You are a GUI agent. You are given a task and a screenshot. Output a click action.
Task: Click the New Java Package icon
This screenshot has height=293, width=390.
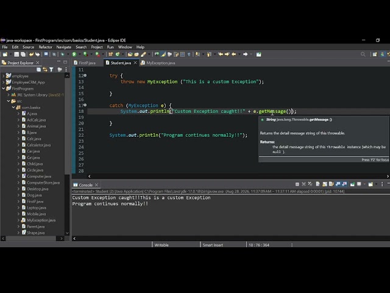(111, 54)
